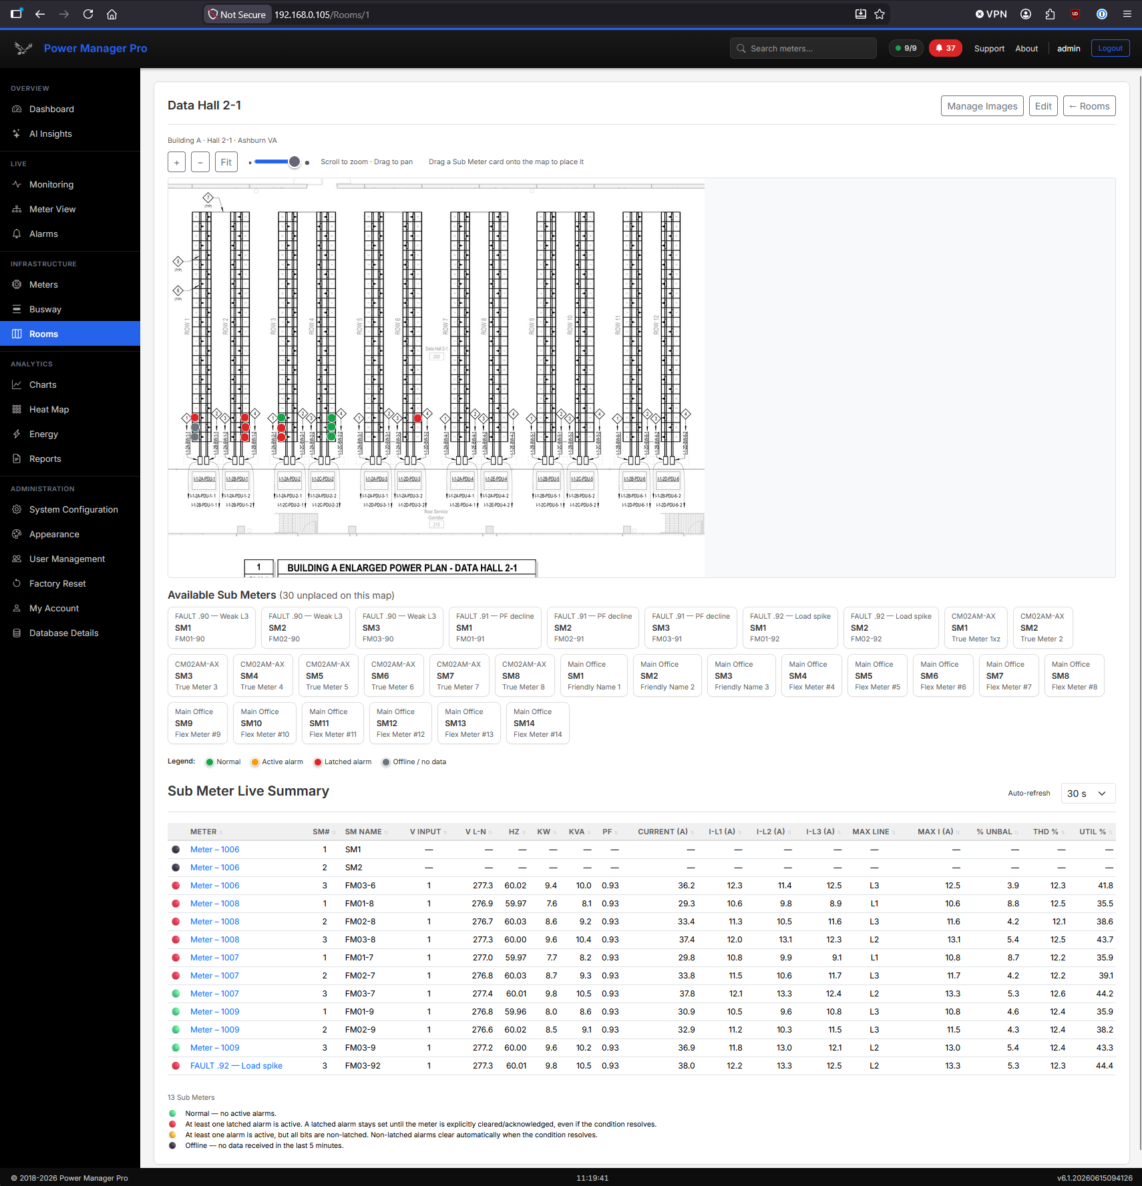The width and height of the screenshot is (1142, 1186).
Task: Select Main Office SM14 Flex Meter #14 card
Action: (x=538, y=723)
